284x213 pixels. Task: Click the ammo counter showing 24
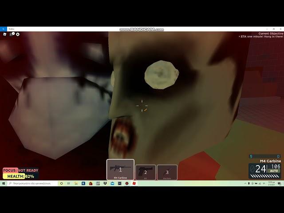[260, 169]
